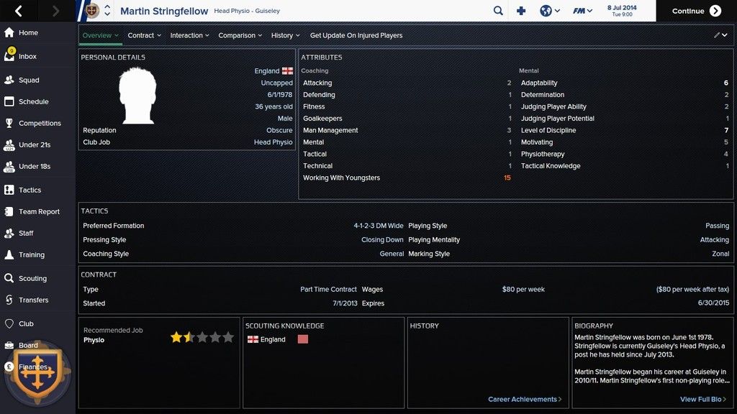Open the world globe dropdown
737x414 pixels.
coord(550,11)
